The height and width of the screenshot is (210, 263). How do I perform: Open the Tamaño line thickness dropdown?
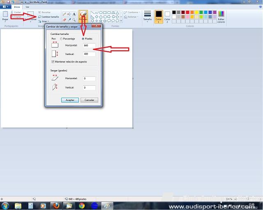click(147, 16)
